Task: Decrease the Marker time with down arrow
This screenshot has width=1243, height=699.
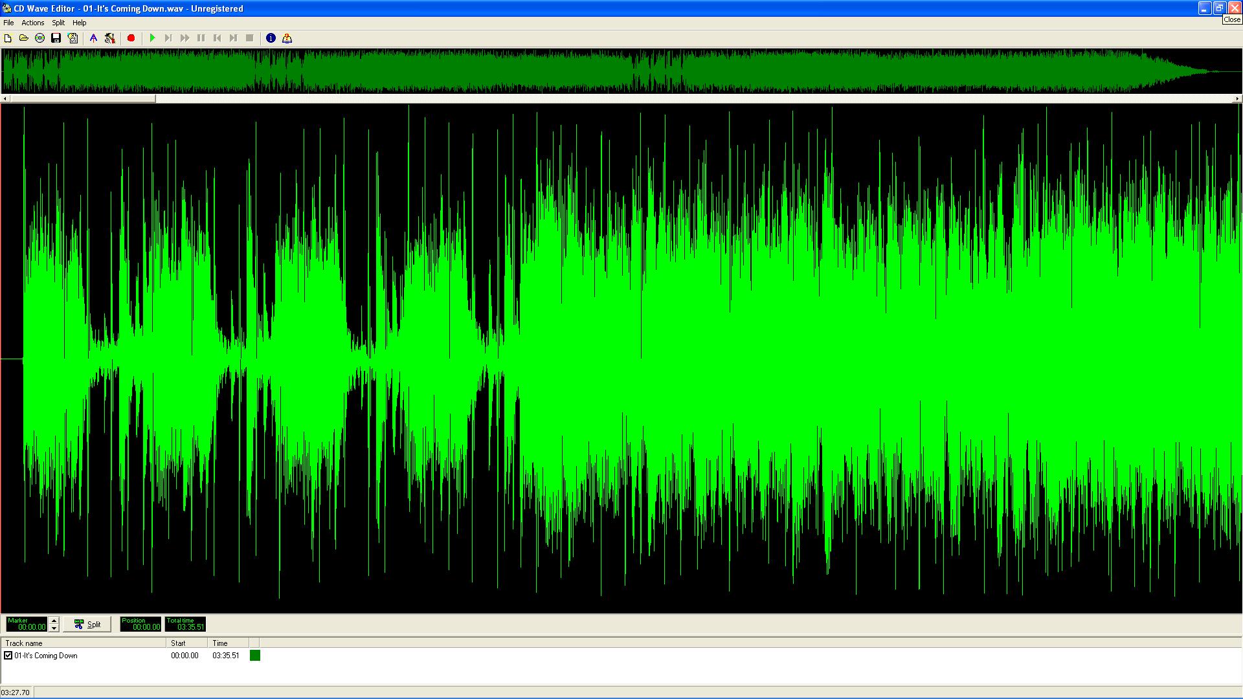Action: click(54, 628)
